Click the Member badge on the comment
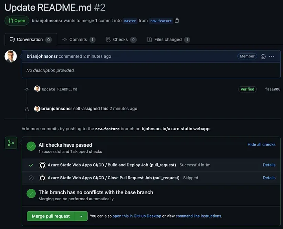 point(247,56)
